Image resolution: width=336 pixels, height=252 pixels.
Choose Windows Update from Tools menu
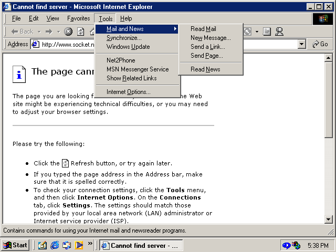coord(136,47)
